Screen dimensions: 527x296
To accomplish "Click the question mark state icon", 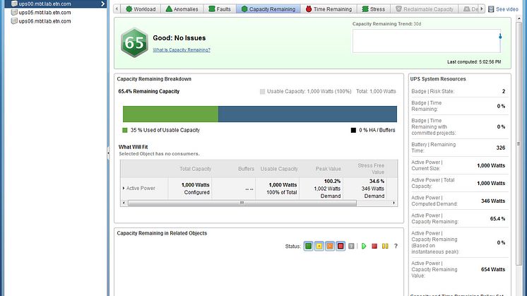I will coord(396,247).
